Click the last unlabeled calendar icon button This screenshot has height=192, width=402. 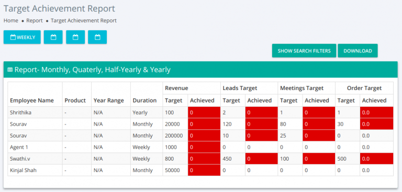(x=97, y=37)
